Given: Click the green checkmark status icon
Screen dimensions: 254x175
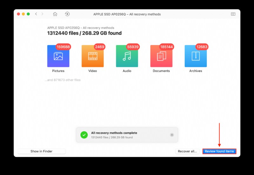Looking at the screenshot, I should pyautogui.click(x=84, y=135).
